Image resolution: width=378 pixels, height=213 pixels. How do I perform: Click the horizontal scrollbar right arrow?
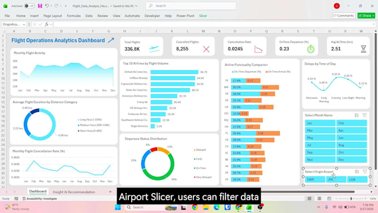coord(371,192)
